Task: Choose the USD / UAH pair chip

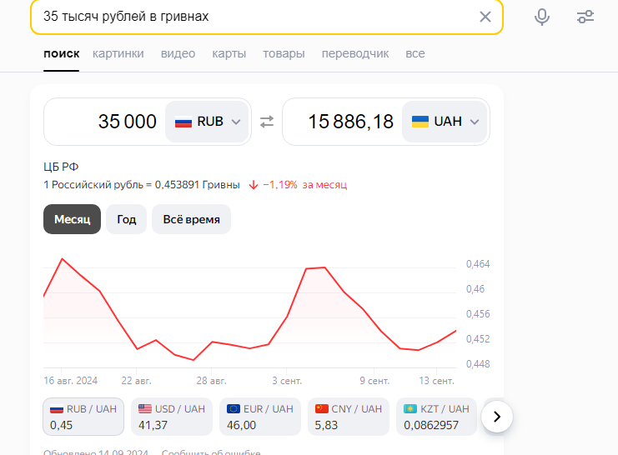Action: point(172,417)
